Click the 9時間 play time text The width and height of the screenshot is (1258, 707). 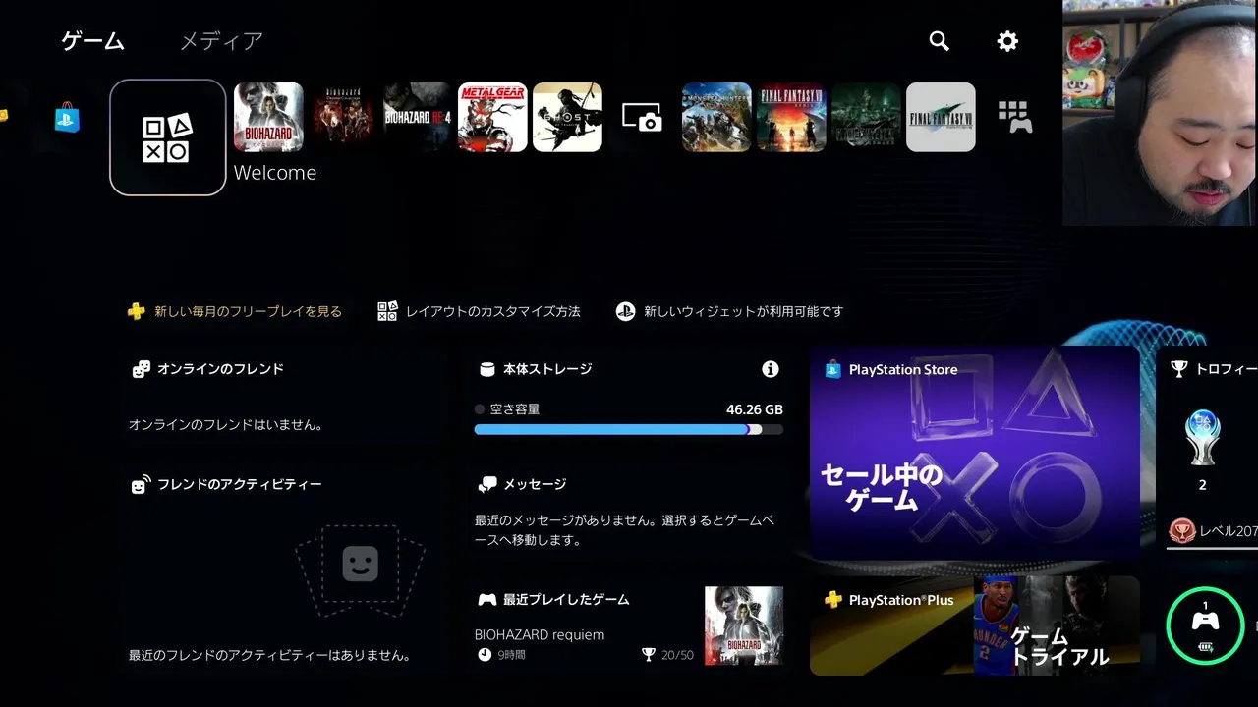point(511,655)
